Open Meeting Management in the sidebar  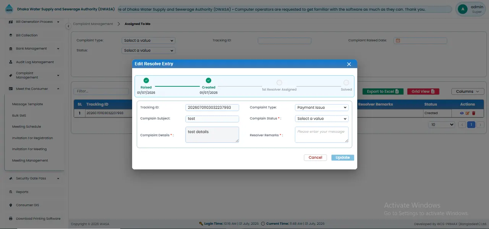tap(30, 161)
